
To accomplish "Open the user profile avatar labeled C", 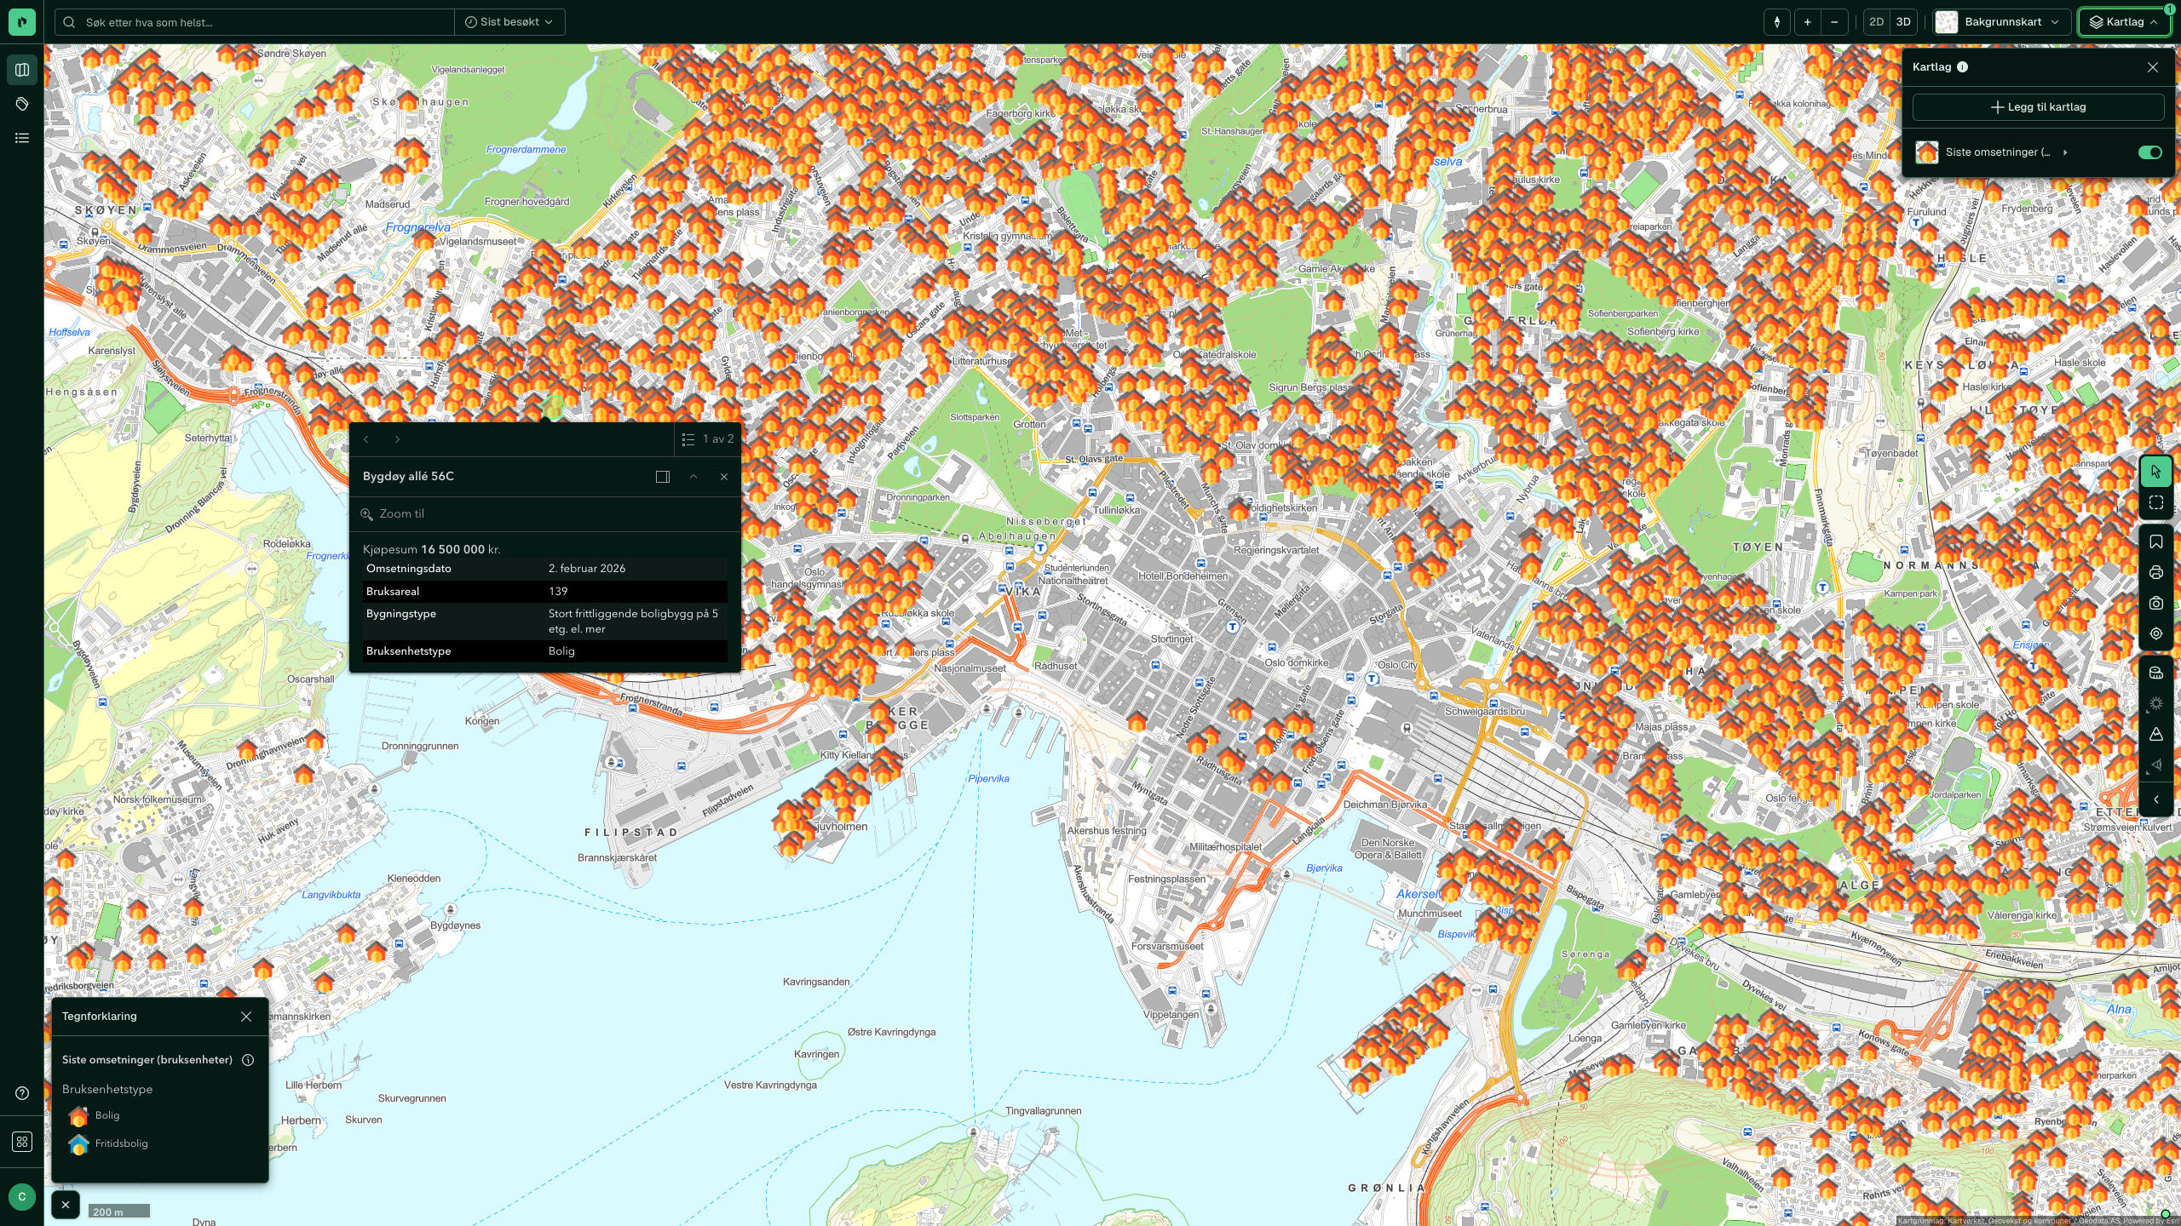I will click(x=22, y=1196).
